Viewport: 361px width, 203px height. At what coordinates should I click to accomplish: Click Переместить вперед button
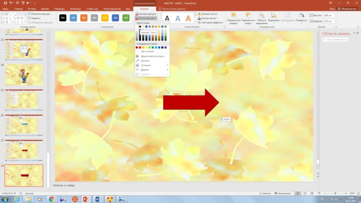[x=234, y=18]
